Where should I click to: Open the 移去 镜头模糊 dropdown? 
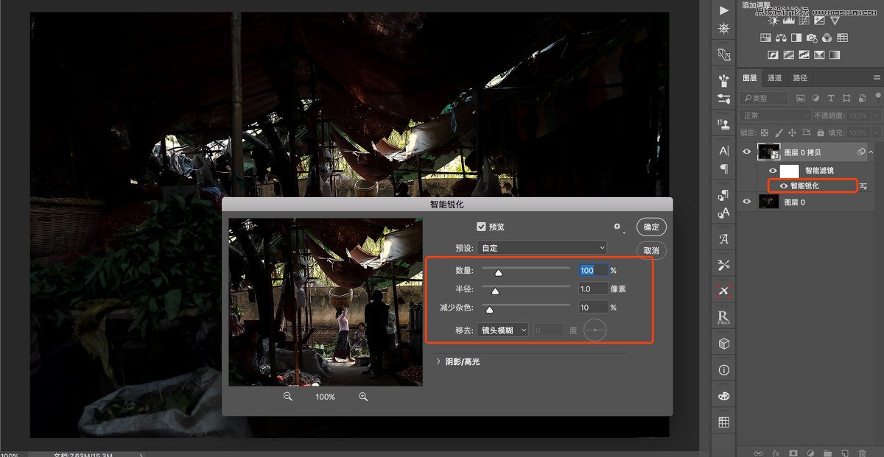click(x=503, y=330)
